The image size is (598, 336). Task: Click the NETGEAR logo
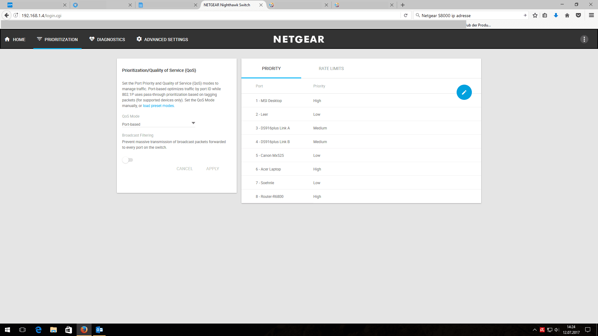(299, 39)
